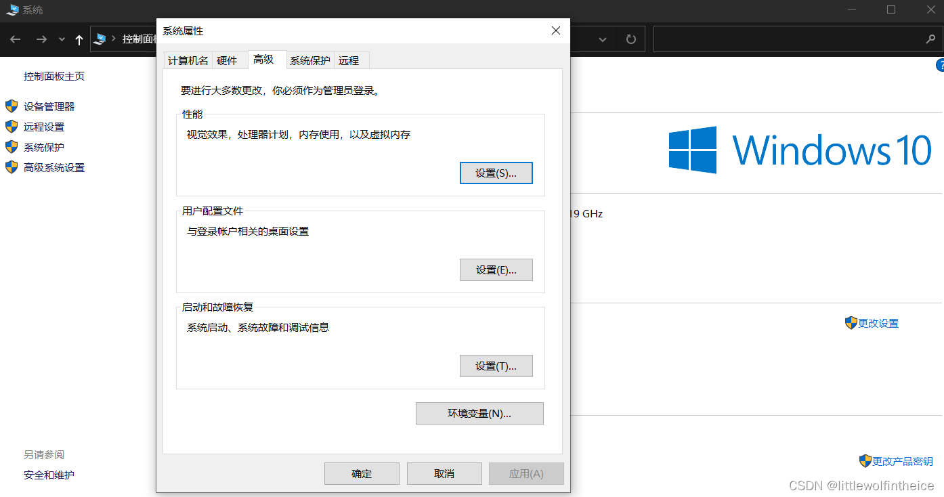Open 高级系统设置 link

point(54,167)
